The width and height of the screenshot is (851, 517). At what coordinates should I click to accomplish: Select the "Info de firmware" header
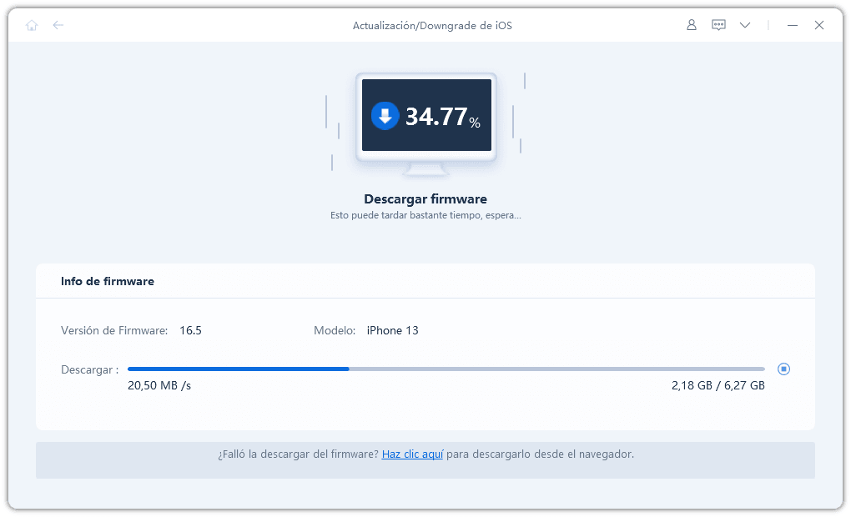108,281
